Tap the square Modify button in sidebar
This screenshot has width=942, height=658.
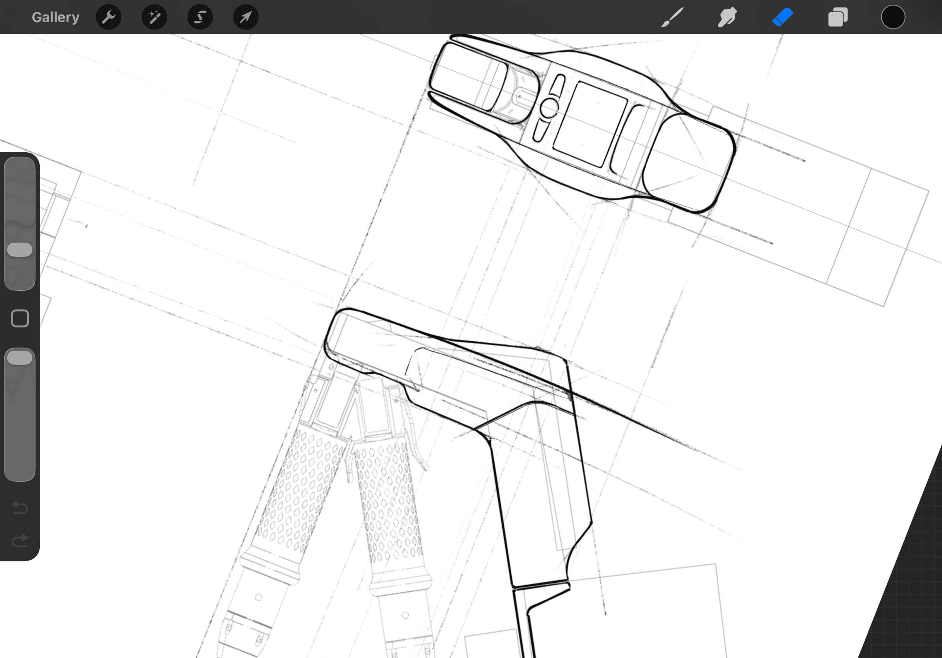[20, 318]
